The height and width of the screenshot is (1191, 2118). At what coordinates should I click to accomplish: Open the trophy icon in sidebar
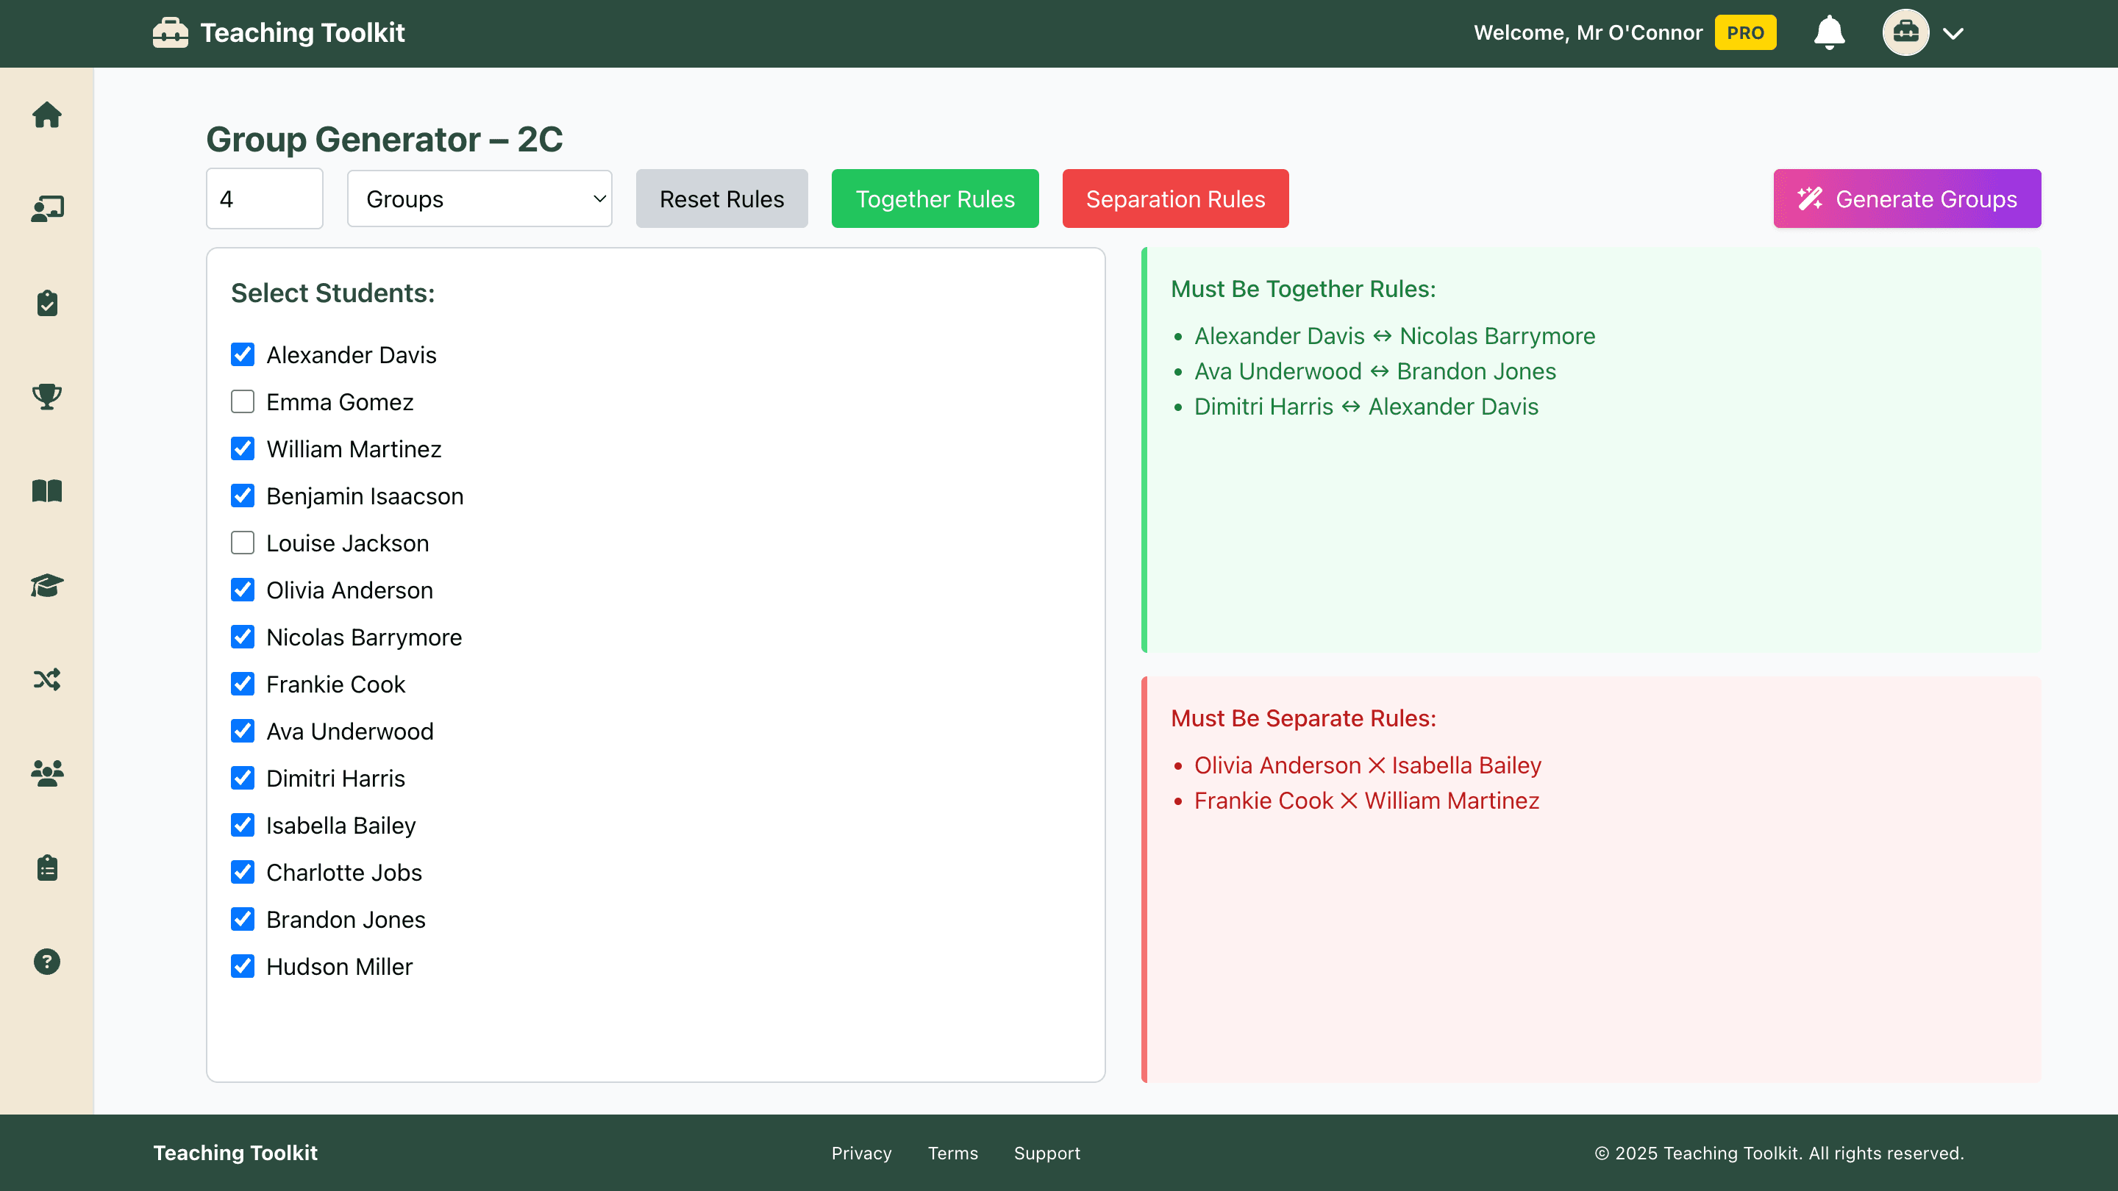click(47, 397)
